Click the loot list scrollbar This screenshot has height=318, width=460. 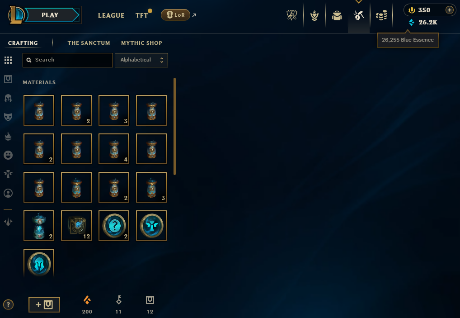(174, 126)
